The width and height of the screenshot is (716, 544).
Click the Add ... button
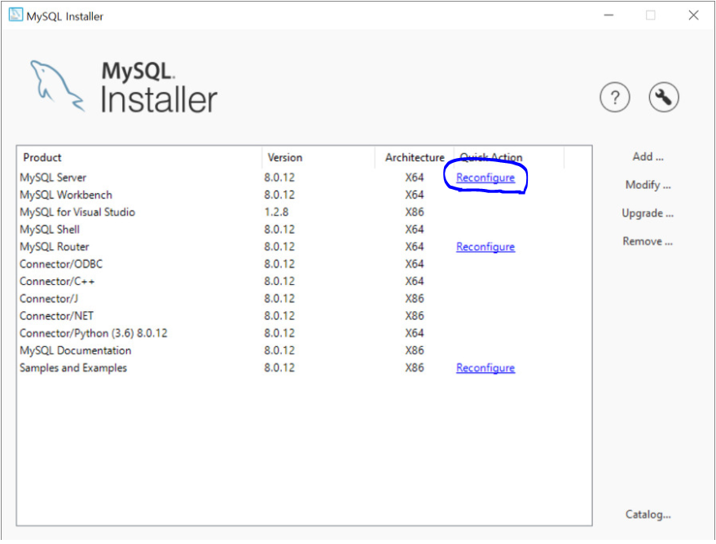(648, 157)
